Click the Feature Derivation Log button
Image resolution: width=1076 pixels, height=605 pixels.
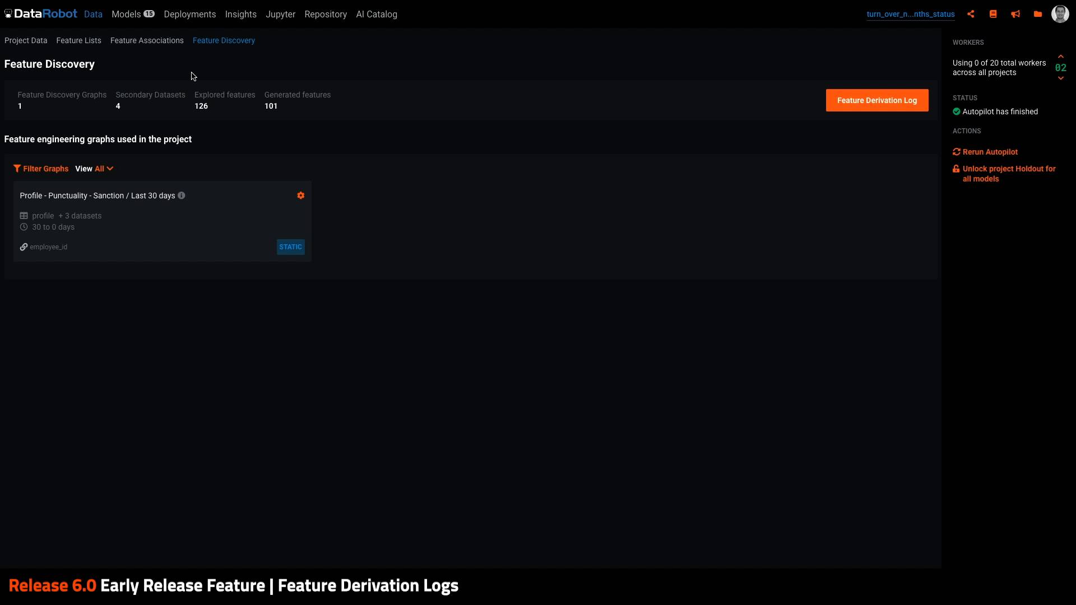(876, 100)
